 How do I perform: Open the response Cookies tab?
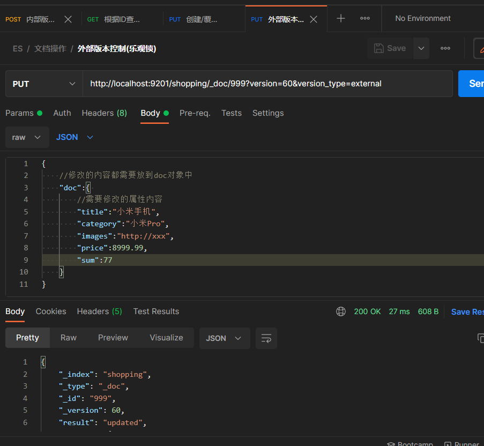[51, 311]
